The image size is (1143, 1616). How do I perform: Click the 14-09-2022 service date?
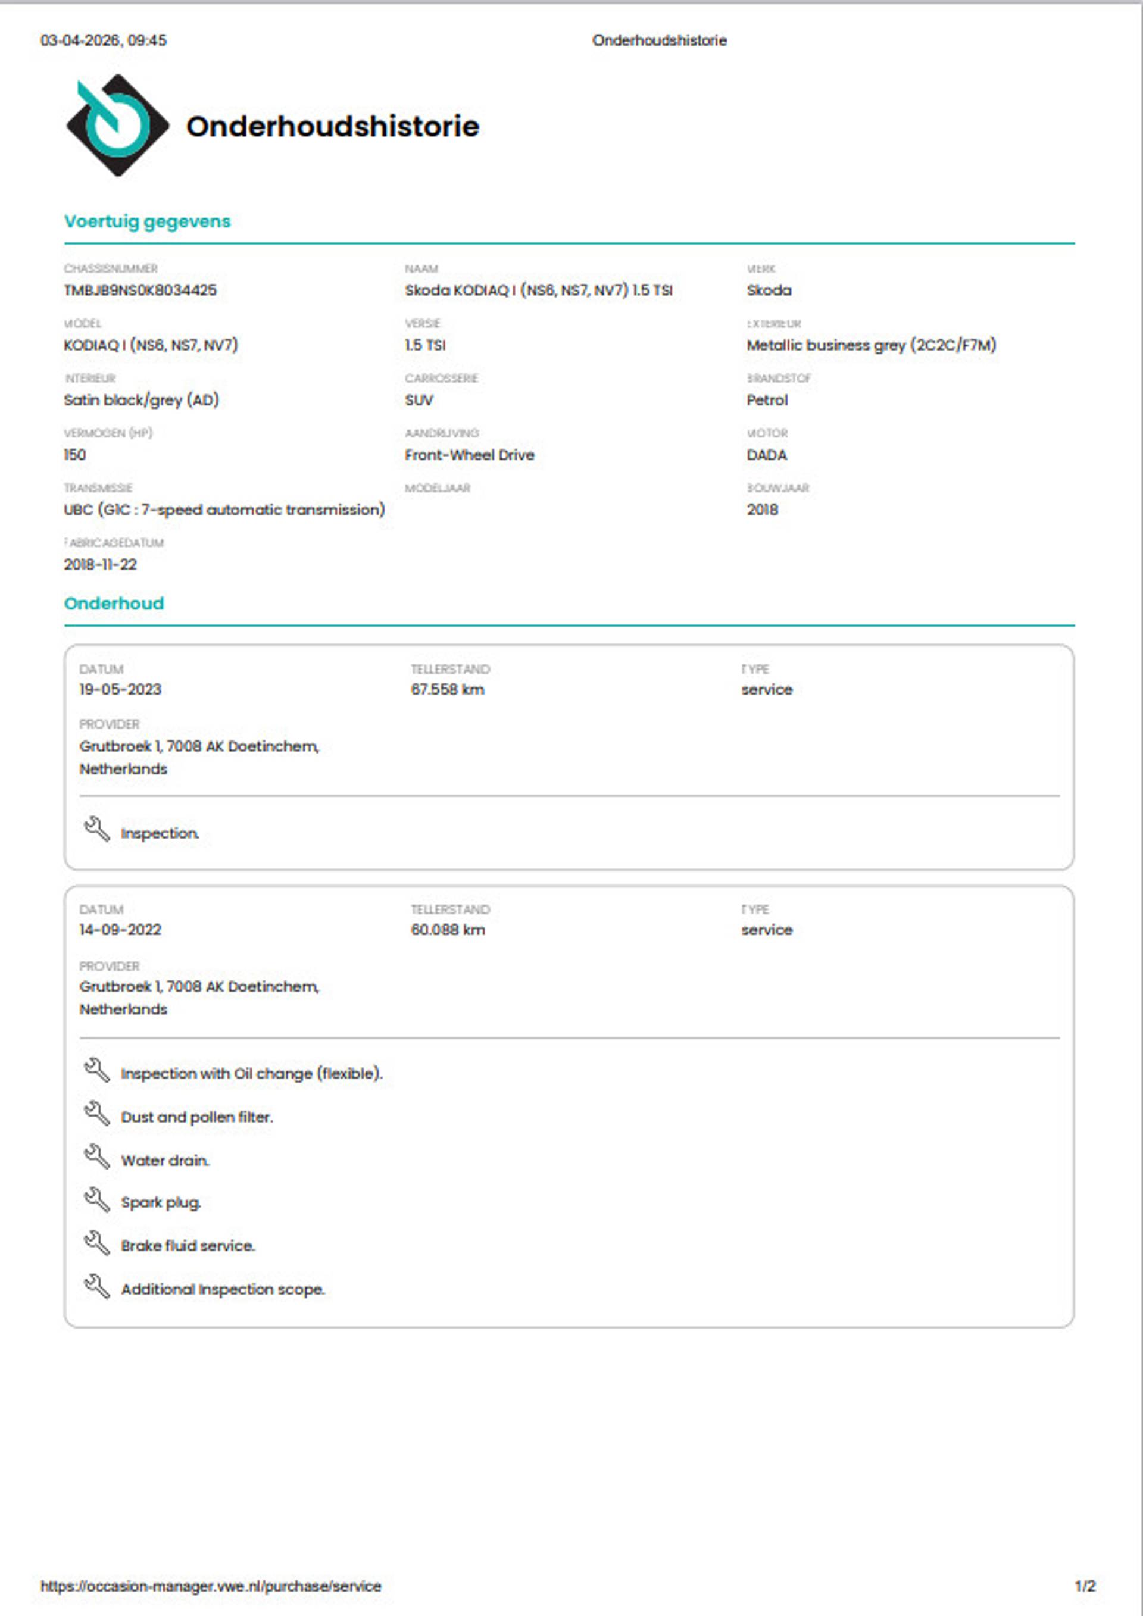120,930
